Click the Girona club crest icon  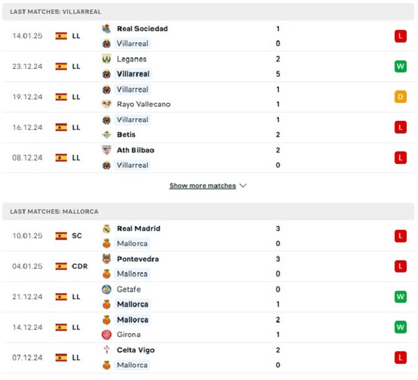(x=106, y=335)
